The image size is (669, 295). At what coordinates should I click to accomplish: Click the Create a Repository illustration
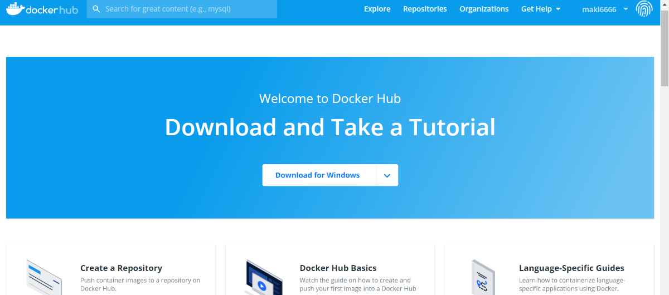(45, 277)
